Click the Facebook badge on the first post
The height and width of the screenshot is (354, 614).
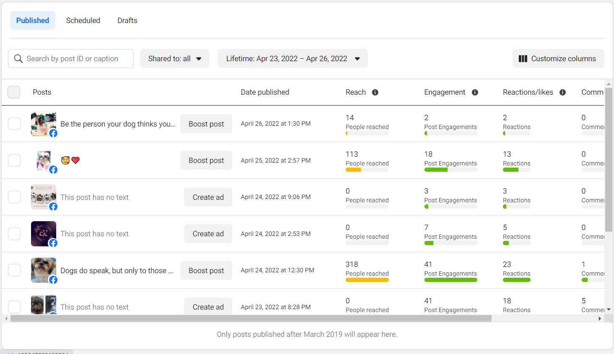[53, 133]
